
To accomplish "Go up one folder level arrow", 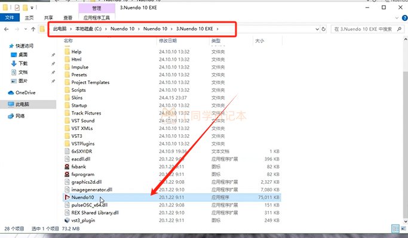I will (33, 29).
